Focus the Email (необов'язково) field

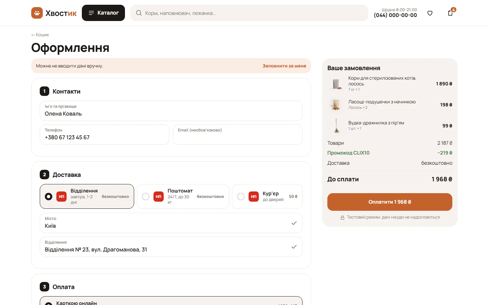tap(238, 135)
